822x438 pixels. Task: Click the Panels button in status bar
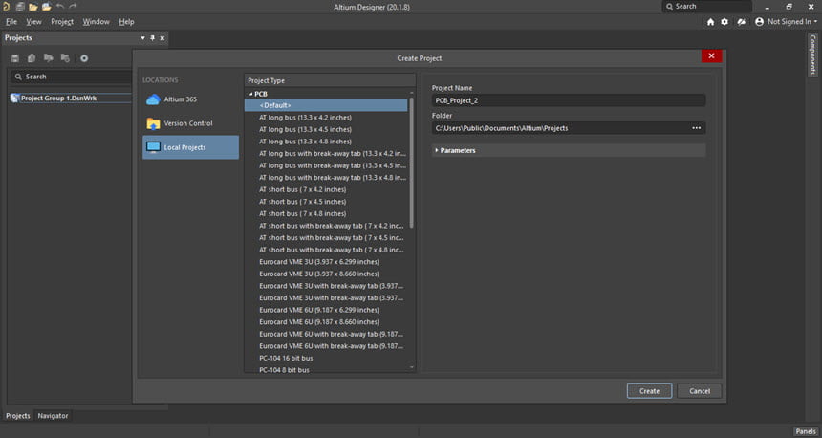pos(806,431)
